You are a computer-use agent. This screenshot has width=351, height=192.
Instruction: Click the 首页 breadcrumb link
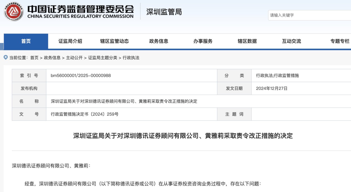coord(34,58)
